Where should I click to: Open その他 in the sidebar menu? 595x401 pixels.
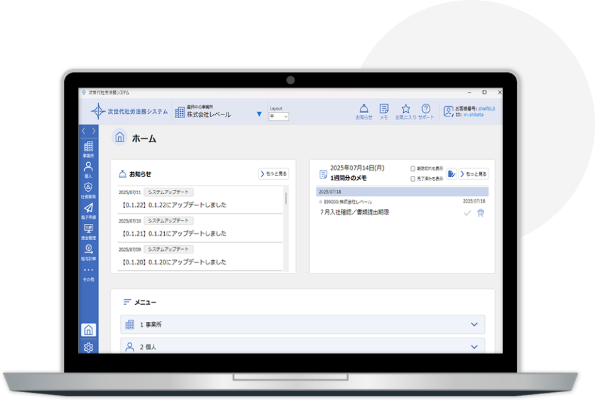[89, 272]
